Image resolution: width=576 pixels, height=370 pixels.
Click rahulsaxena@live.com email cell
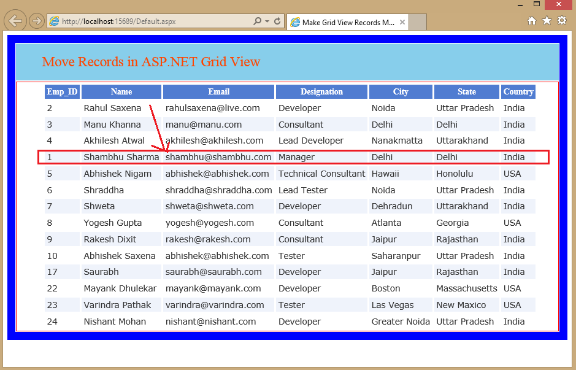point(218,108)
